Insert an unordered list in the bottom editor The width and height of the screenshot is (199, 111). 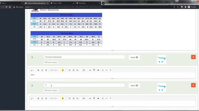tap(70, 98)
